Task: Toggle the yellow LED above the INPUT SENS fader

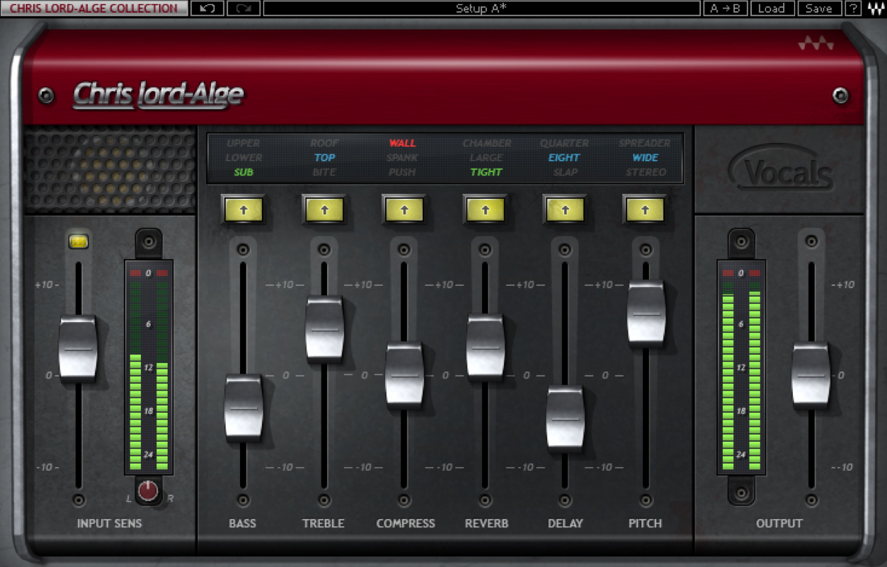Action: [x=79, y=241]
